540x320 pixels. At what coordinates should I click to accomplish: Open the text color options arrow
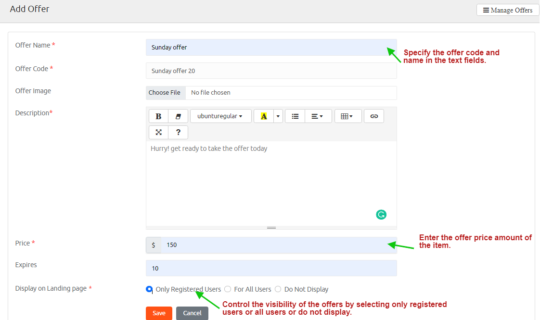[x=278, y=116]
